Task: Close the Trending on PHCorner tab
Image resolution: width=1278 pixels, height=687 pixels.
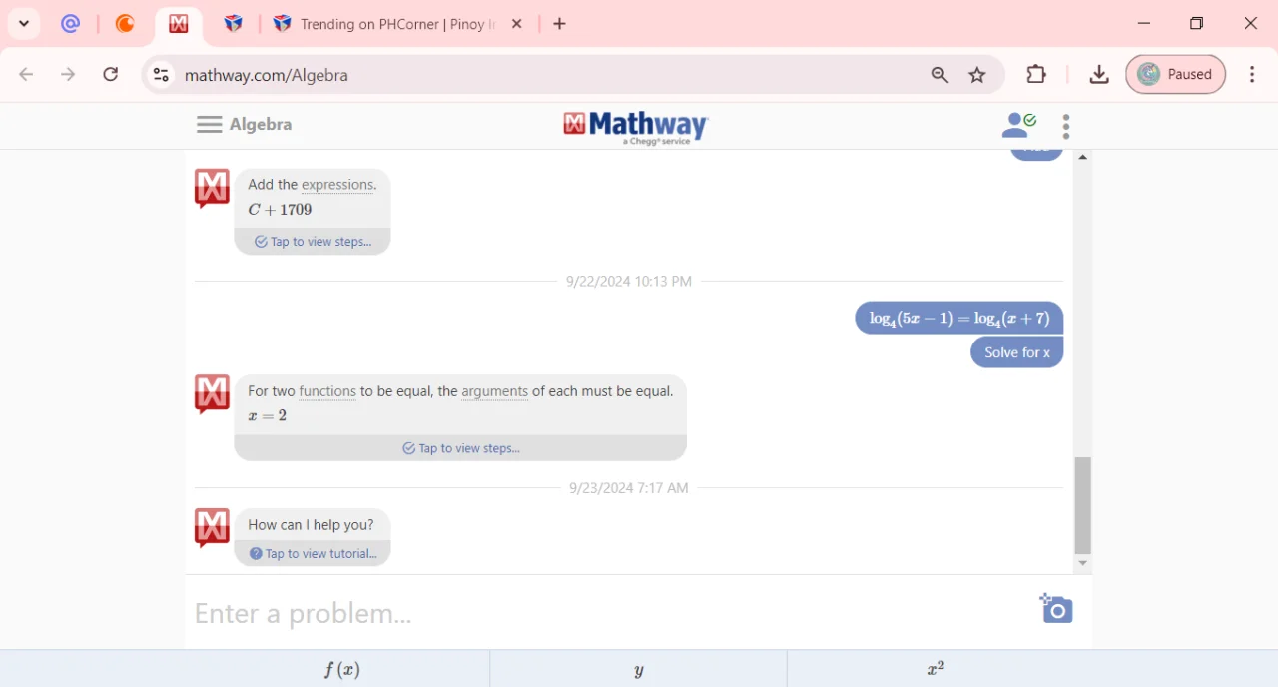Action: [517, 24]
